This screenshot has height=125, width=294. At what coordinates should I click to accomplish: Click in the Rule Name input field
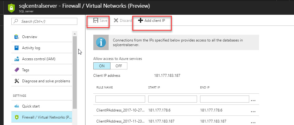coord(120,99)
